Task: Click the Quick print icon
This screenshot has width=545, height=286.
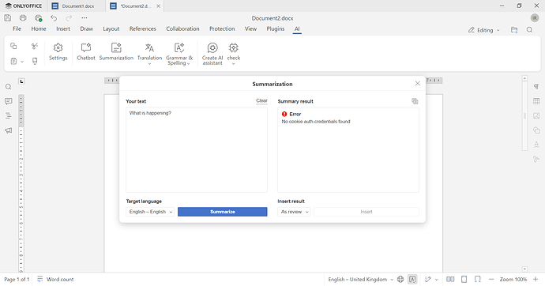Action: pos(38,18)
